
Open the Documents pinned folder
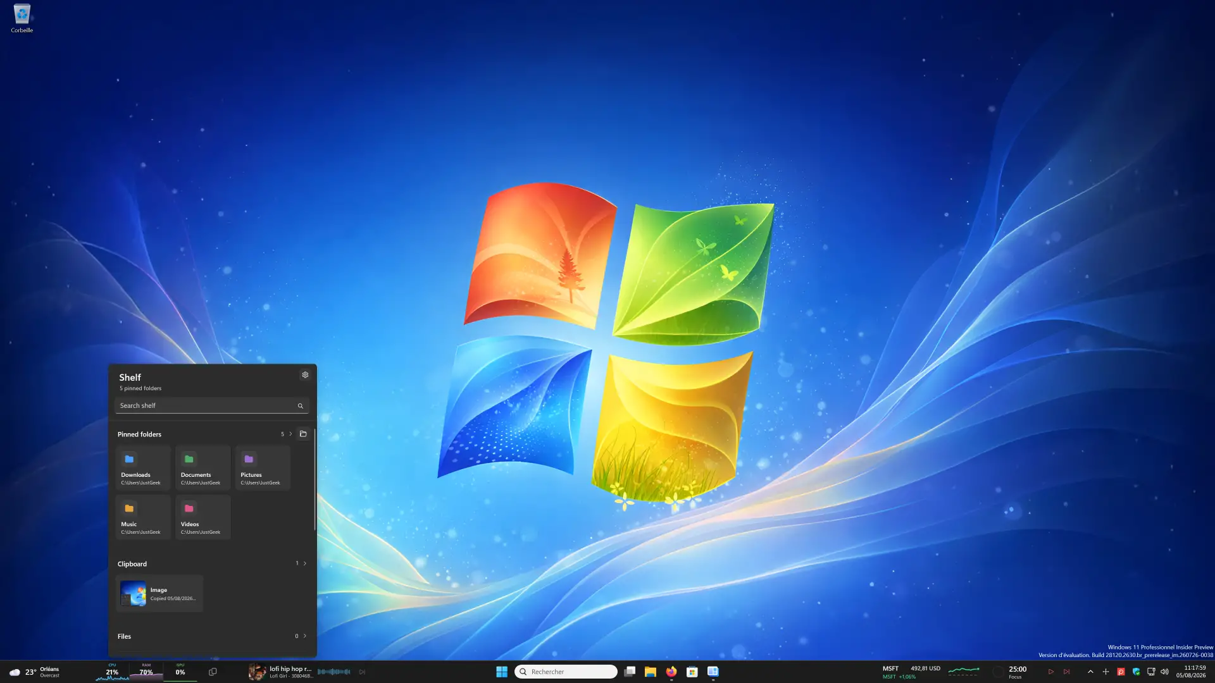(202, 468)
